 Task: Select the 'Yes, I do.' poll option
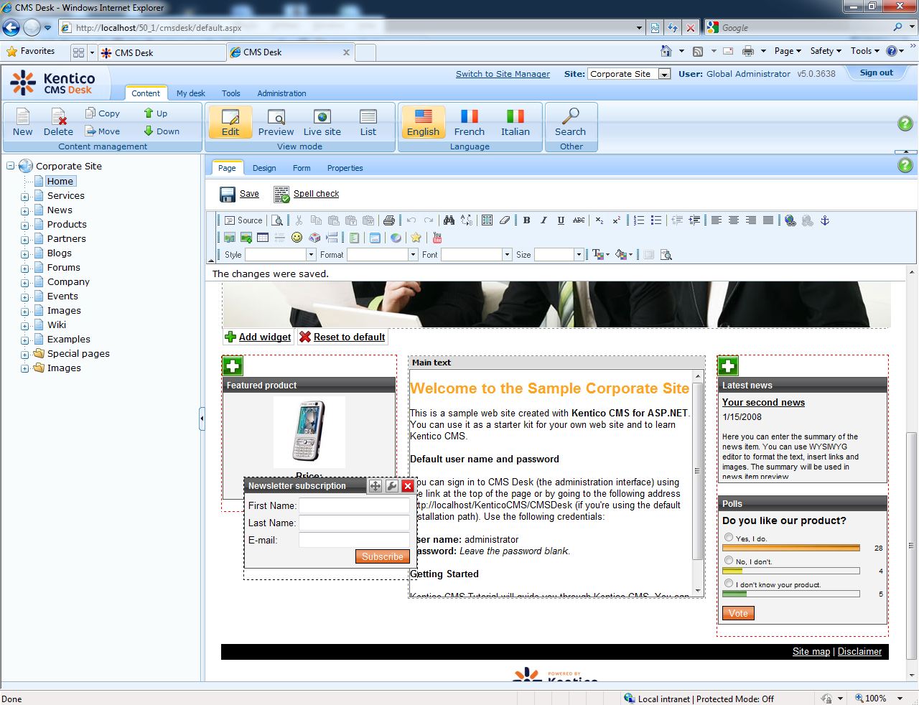[729, 538]
